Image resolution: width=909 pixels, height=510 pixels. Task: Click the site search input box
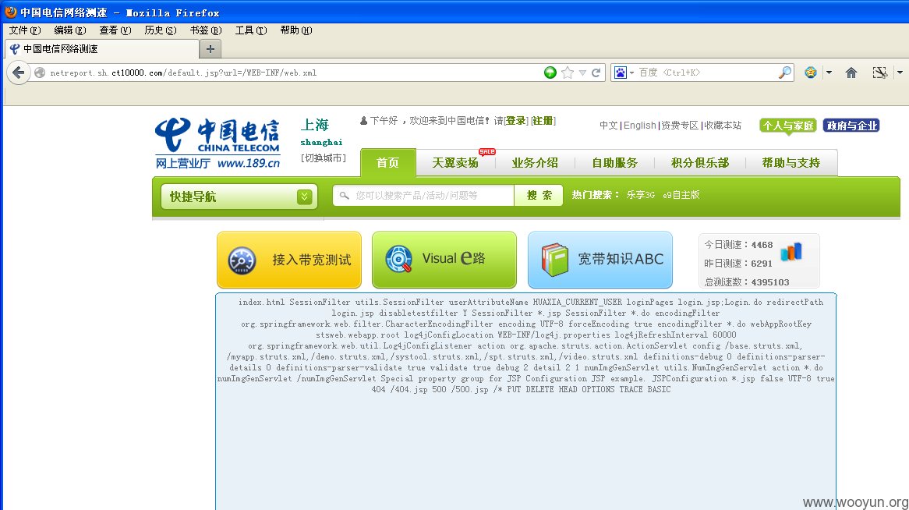pos(423,196)
